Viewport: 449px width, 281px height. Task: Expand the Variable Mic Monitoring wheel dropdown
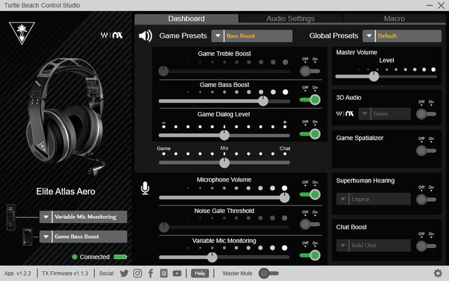click(46, 217)
